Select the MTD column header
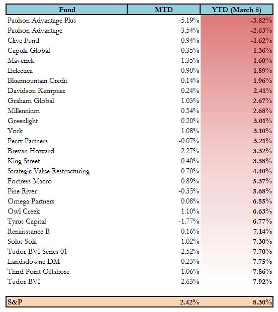Viewport: 278px width, 312px height. pos(163,10)
